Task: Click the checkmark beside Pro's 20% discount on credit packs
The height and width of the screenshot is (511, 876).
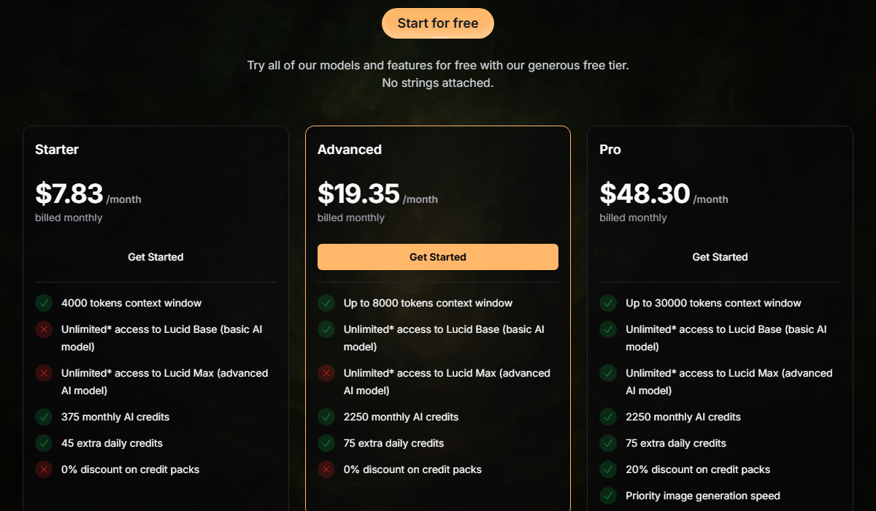Action: [x=607, y=469]
